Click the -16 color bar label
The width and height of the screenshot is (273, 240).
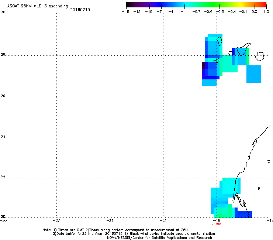(125, 12)
